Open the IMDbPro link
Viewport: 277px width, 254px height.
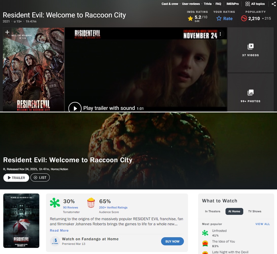232,4
